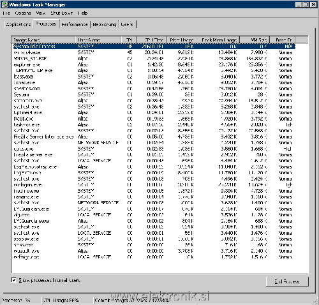Viewport: 319px width, 305px height.
Task: Sort by VM Size column header
Action: pyautogui.click(x=255, y=40)
